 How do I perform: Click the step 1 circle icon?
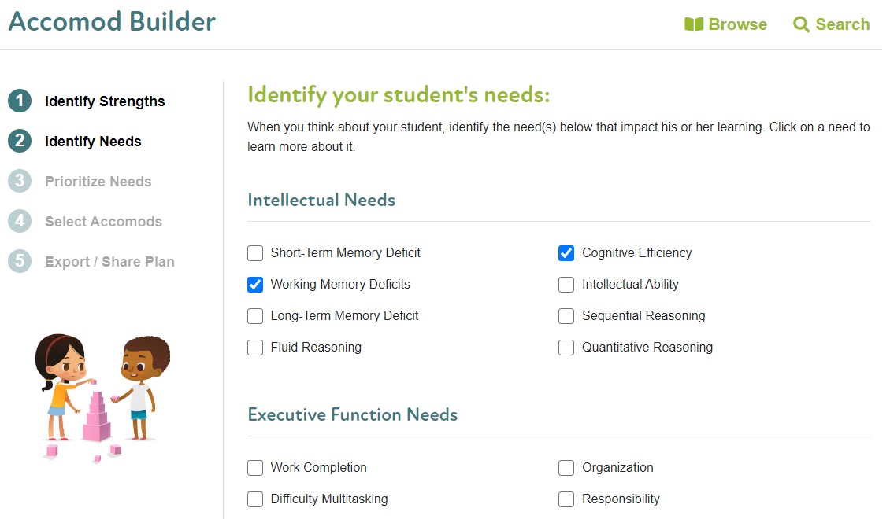pos(20,101)
